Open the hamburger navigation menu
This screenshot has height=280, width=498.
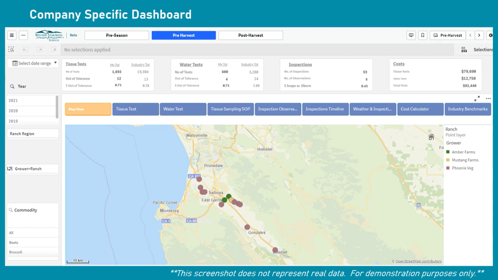coord(12,35)
